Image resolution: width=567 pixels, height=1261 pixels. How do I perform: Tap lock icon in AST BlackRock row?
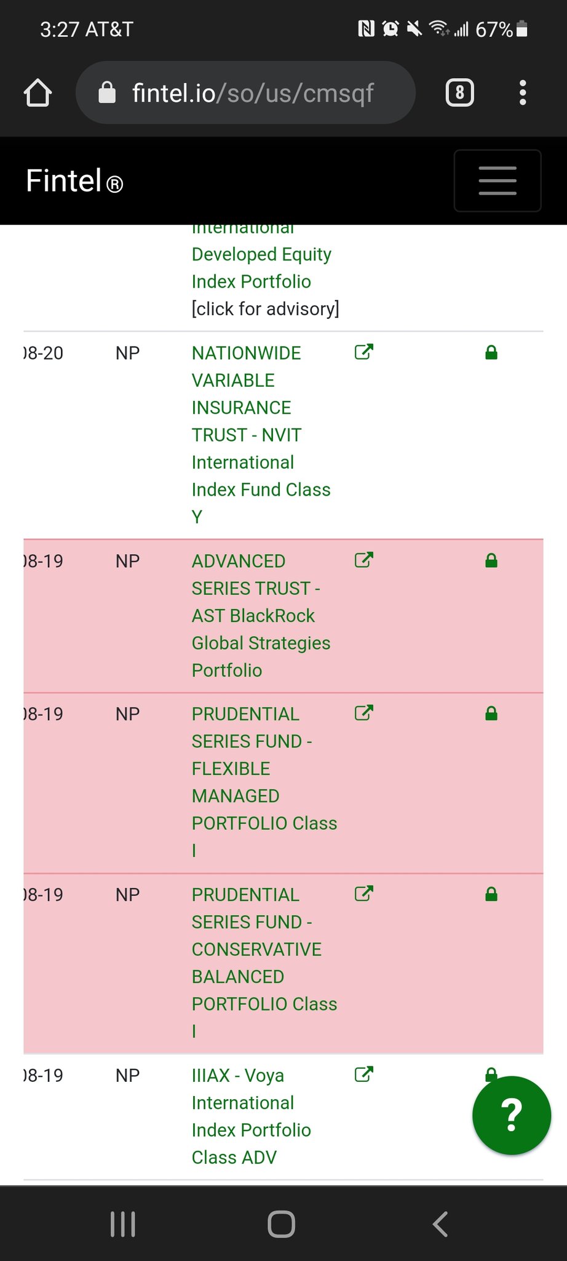[x=491, y=561]
